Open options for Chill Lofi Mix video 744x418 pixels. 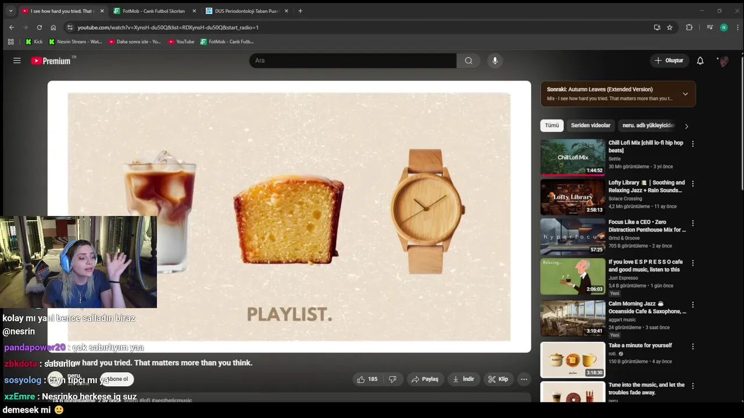pos(692,143)
